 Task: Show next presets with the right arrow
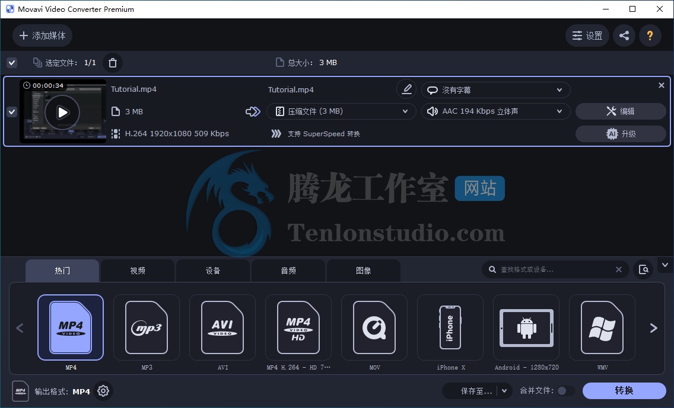click(x=653, y=328)
